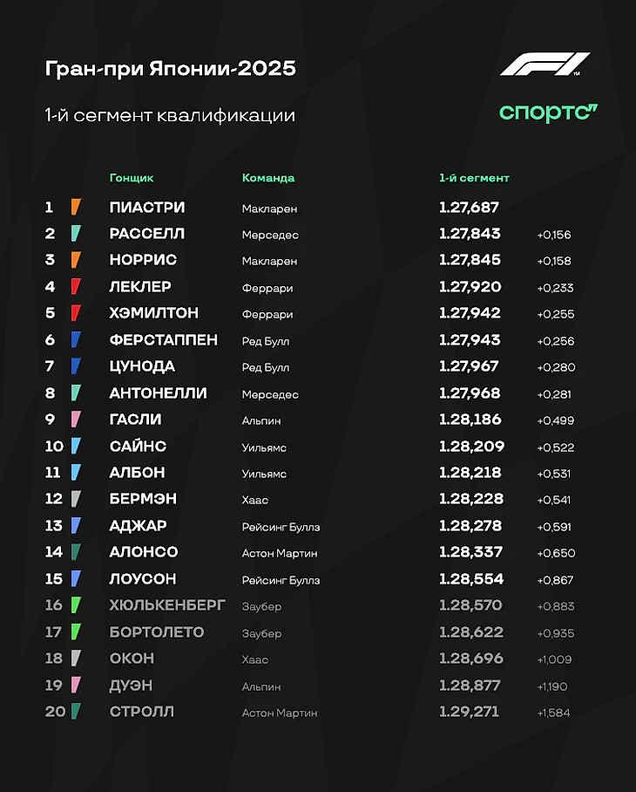Image resolution: width=636 pixels, height=792 pixels.
Task: Click the gap value +1,584 for Стролл
Action: pyautogui.click(x=554, y=713)
